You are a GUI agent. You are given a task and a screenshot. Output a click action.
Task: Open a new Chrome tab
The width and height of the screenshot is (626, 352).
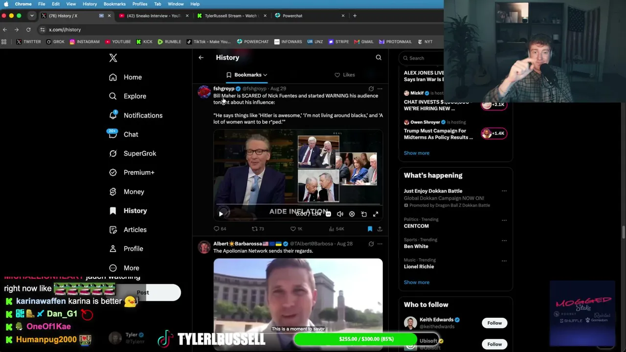point(355,16)
